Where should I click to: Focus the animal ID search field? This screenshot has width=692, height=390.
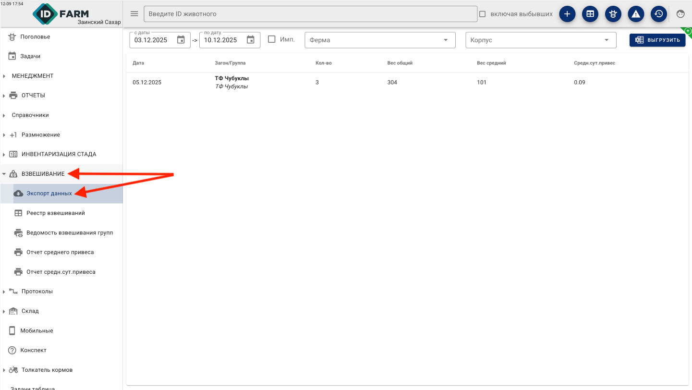pyautogui.click(x=310, y=14)
